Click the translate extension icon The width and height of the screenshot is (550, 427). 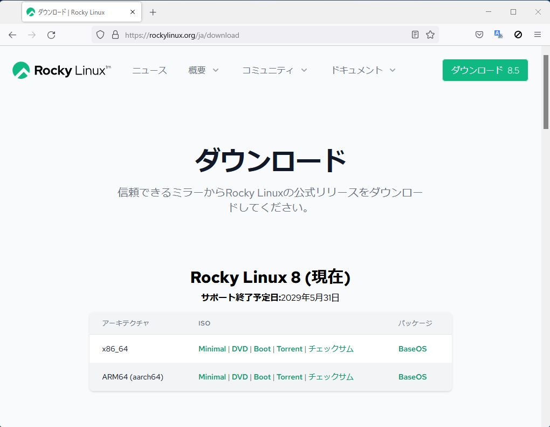(x=498, y=35)
